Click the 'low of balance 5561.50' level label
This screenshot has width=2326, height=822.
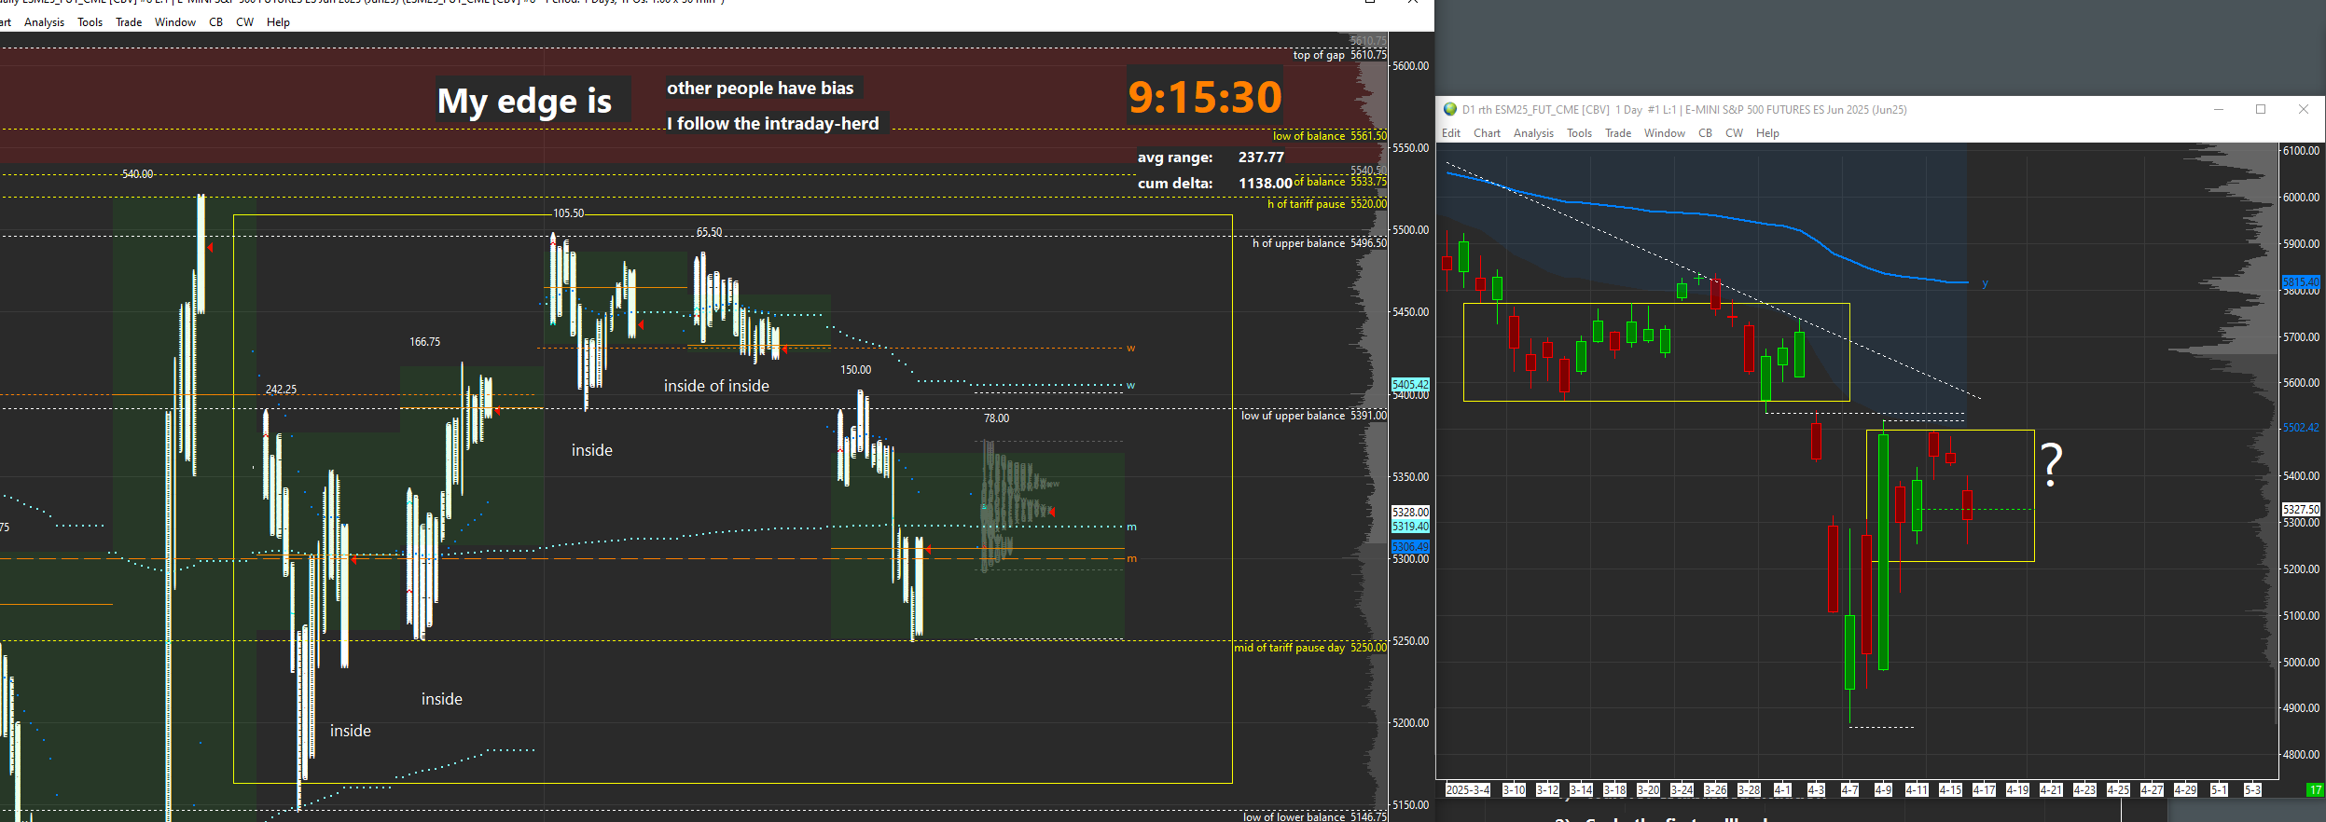click(x=1330, y=136)
